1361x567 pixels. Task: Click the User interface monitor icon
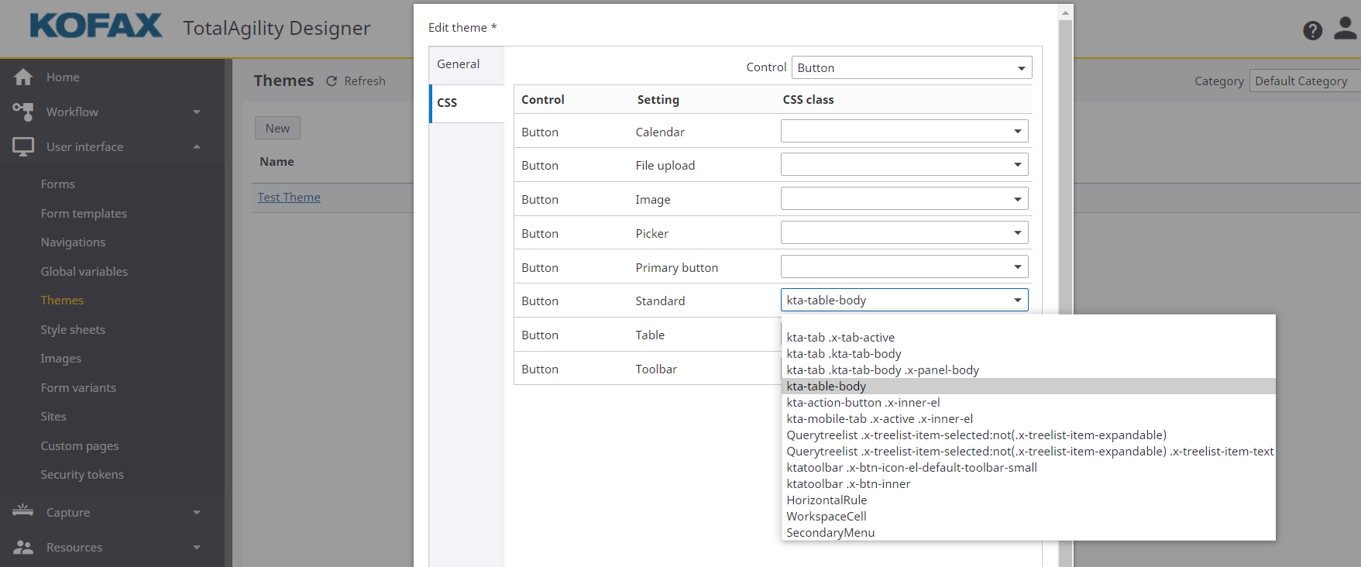click(23, 146)
